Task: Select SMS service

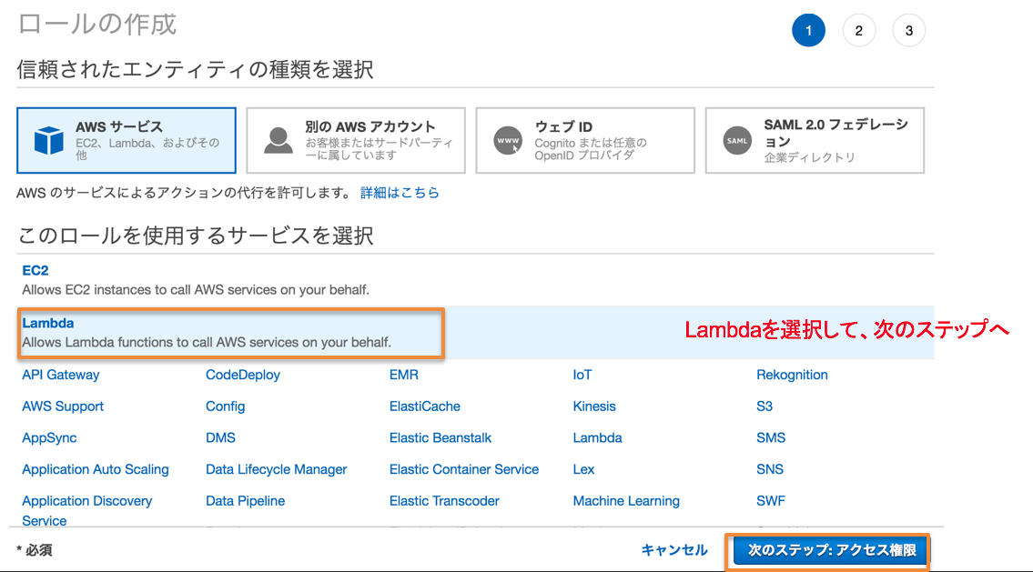Action: point(771,437)
